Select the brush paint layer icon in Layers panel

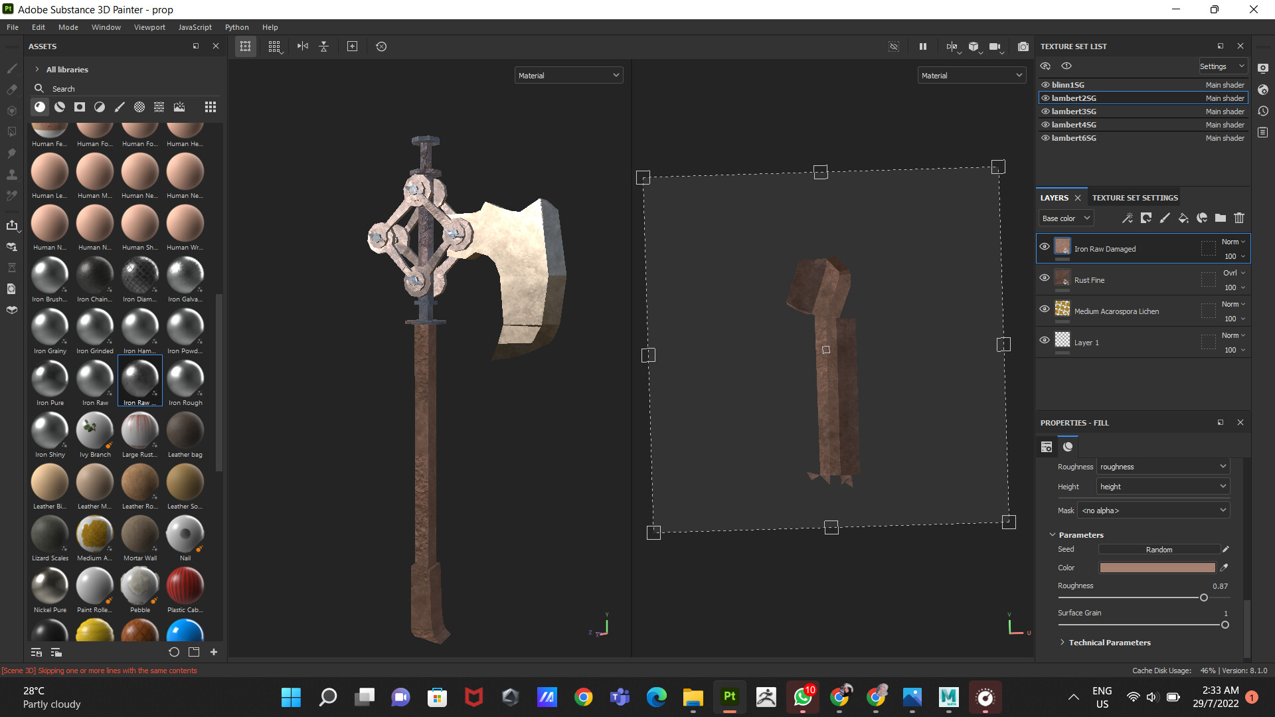pos(1165,218)
